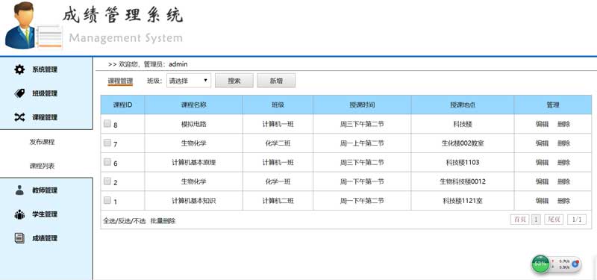This screenshot has height=280, width=597.
Task: Click the green 53% floating widget
Action: coord(540,264)
